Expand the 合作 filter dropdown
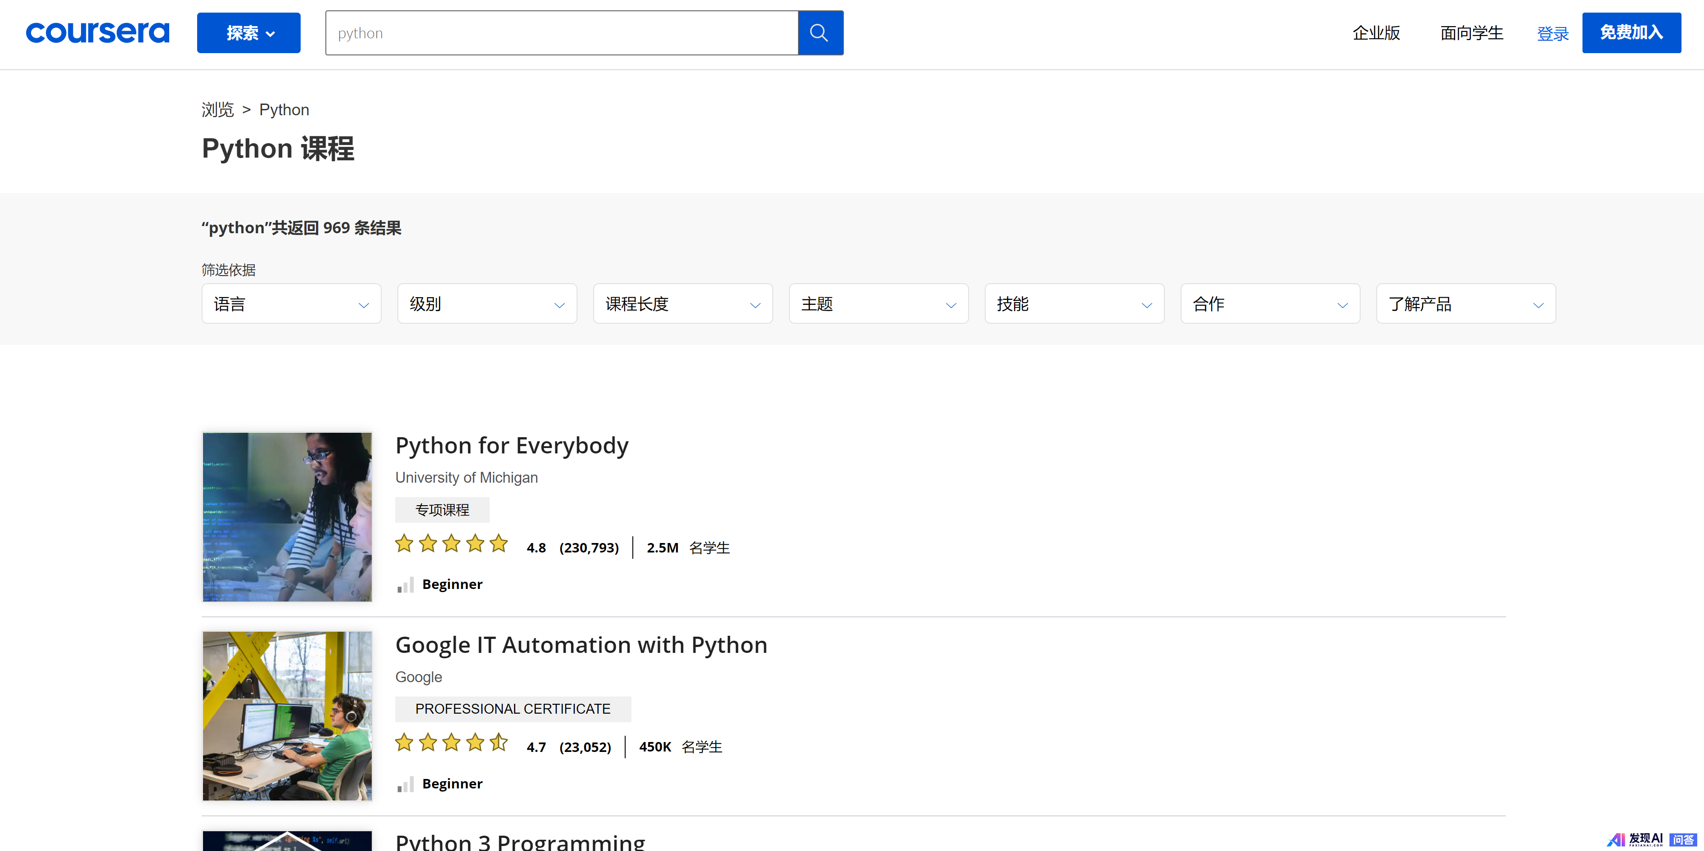This screenshot has height=851, width=1704. [x=1270, y=304]
